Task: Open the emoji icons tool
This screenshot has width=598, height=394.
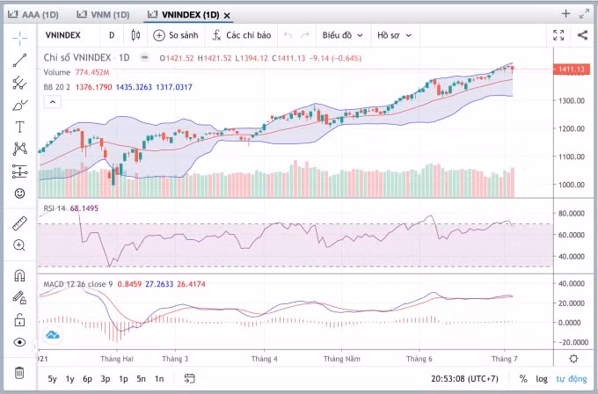Action: tap(19, 193)
